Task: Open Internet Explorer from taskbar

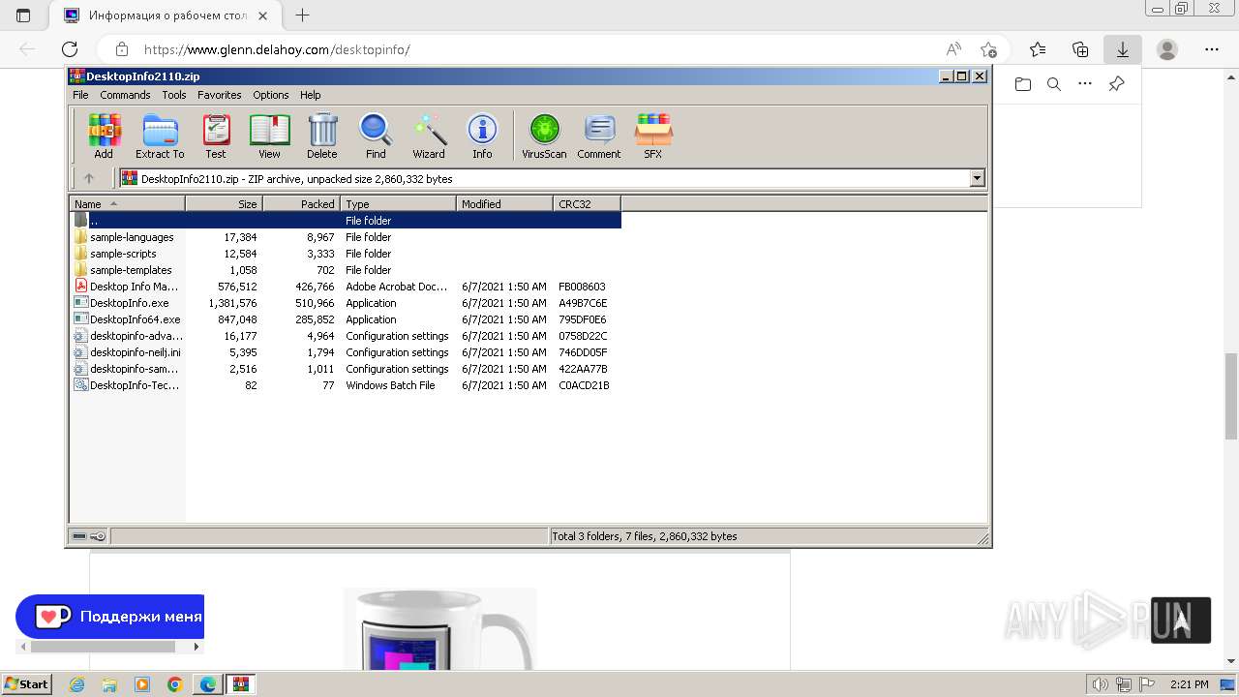Action: tap(77, 684)
